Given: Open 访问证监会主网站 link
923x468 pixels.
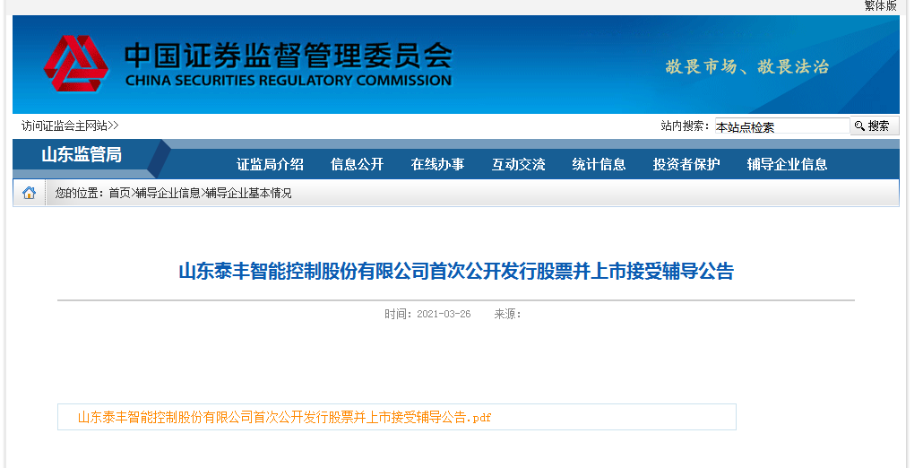Looking at the screenshot, I should pos(70,126).
